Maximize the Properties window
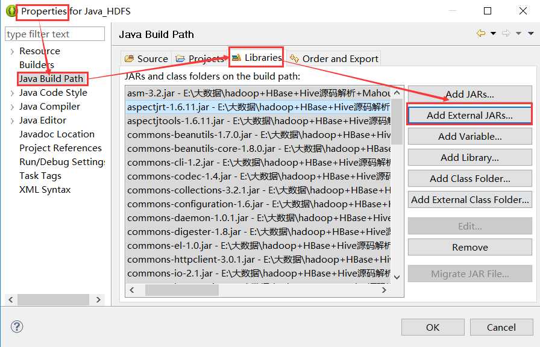 coord(488,11)
